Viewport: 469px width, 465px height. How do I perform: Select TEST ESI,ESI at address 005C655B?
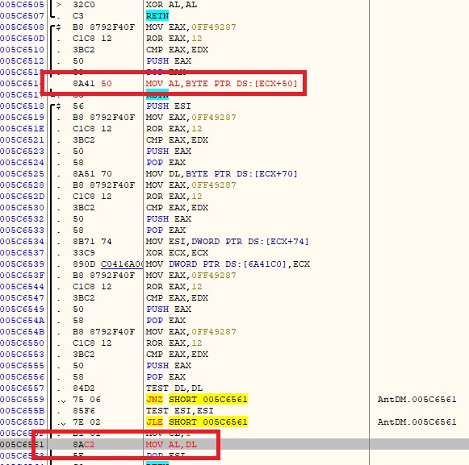[x=180, y=411]
